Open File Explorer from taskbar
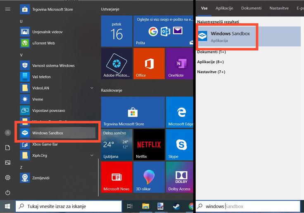 pyautogui.click(x=145, y=206)
